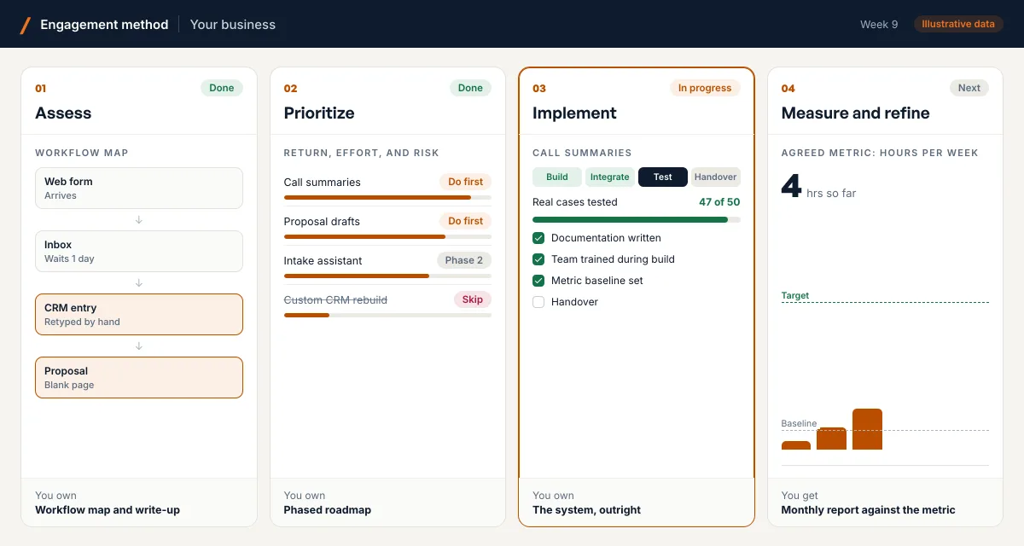Click the Proposal drafts row label

coord(322,222)
